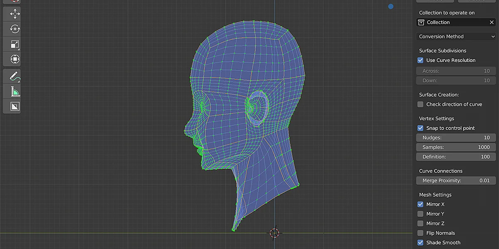Disable the Use Curve Resolution checkbox

[420, 60]
